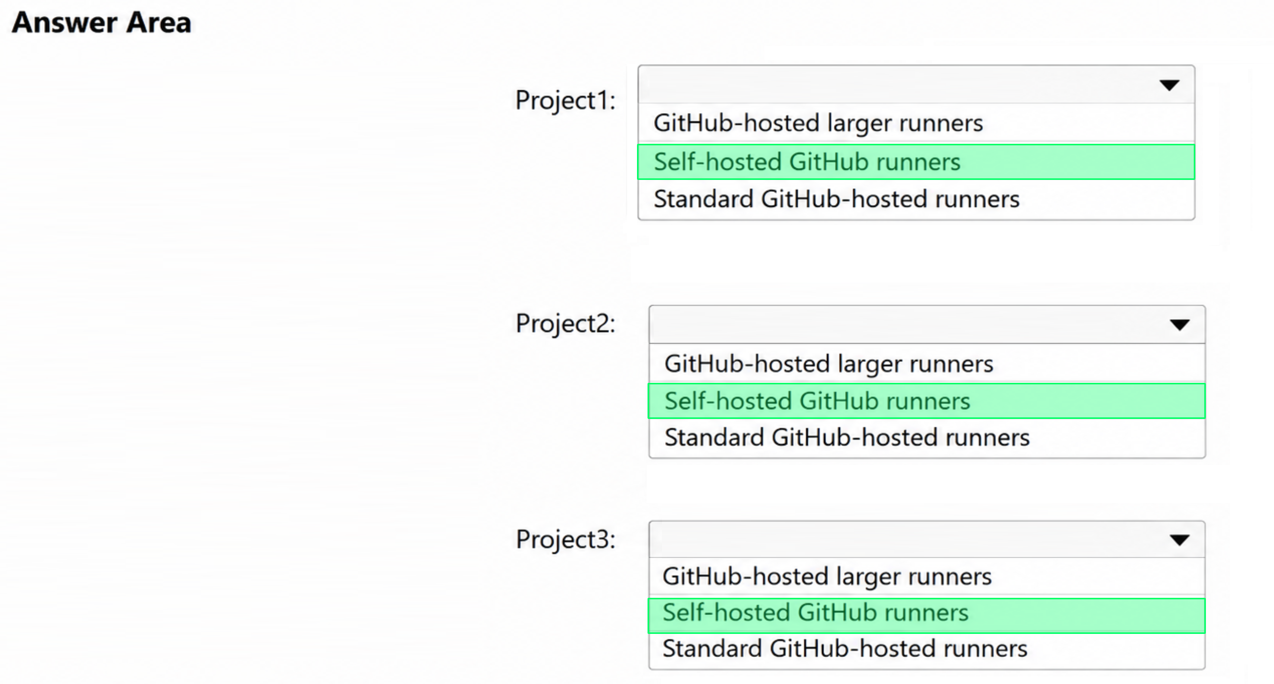Pick Standard GitHub-hosted runners for Project3

(927, 649)
